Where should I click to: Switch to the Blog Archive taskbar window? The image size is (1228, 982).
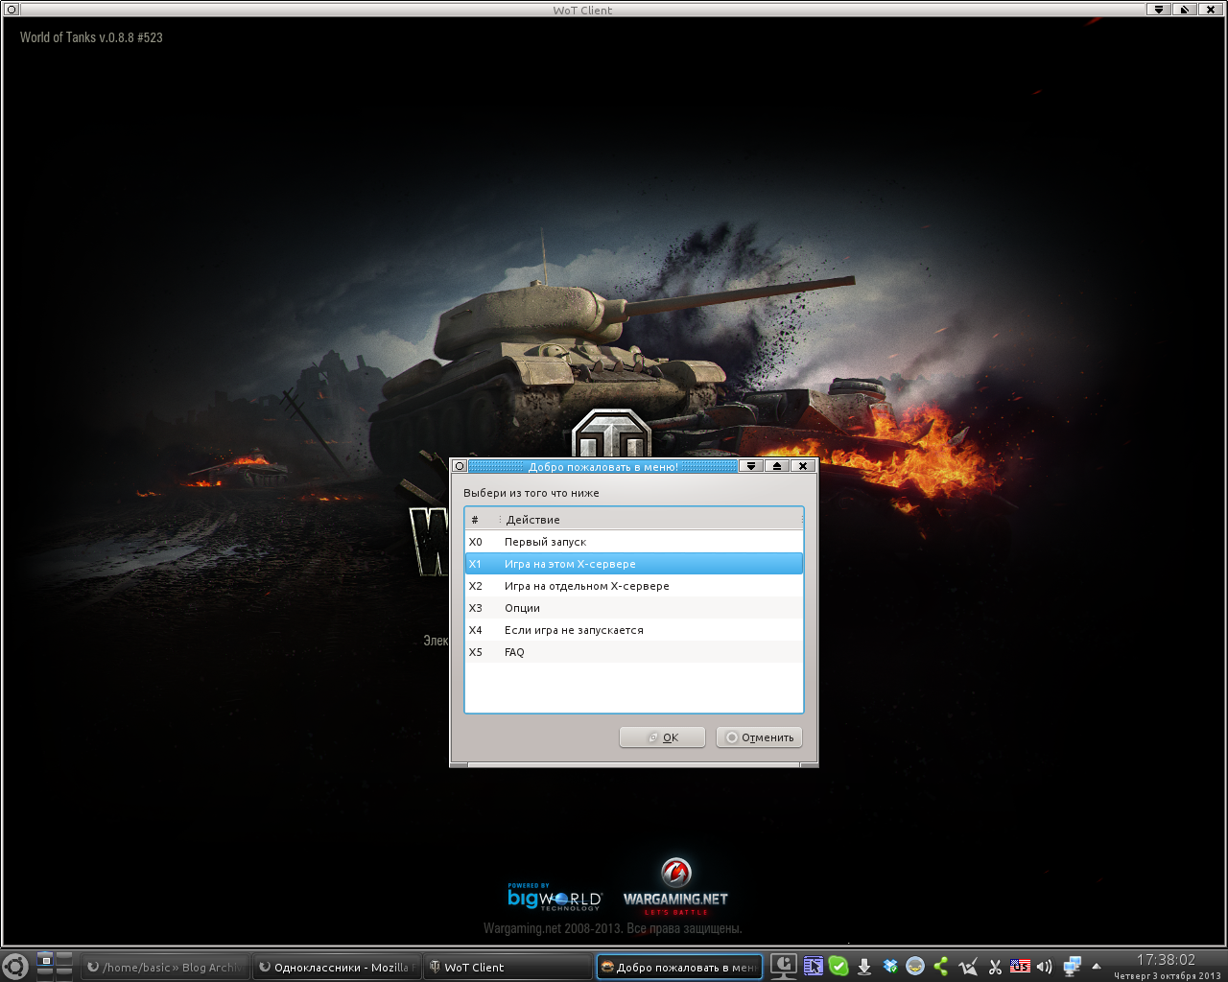tap(165, 967)
